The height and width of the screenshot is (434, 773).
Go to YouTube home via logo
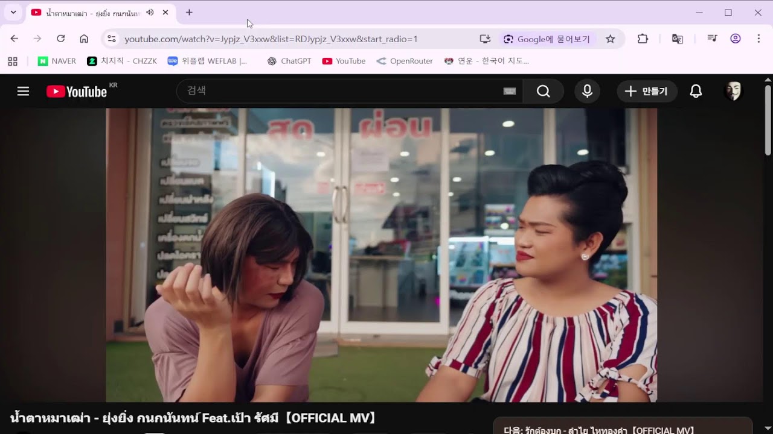tap(77, 92)
